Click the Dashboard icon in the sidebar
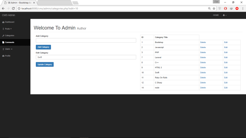The image size is (246, 138). (3, 22)
